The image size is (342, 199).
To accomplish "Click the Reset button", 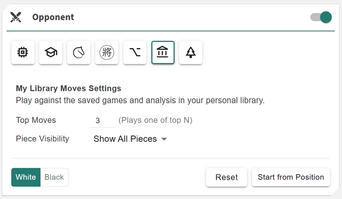I will point(226,177).
